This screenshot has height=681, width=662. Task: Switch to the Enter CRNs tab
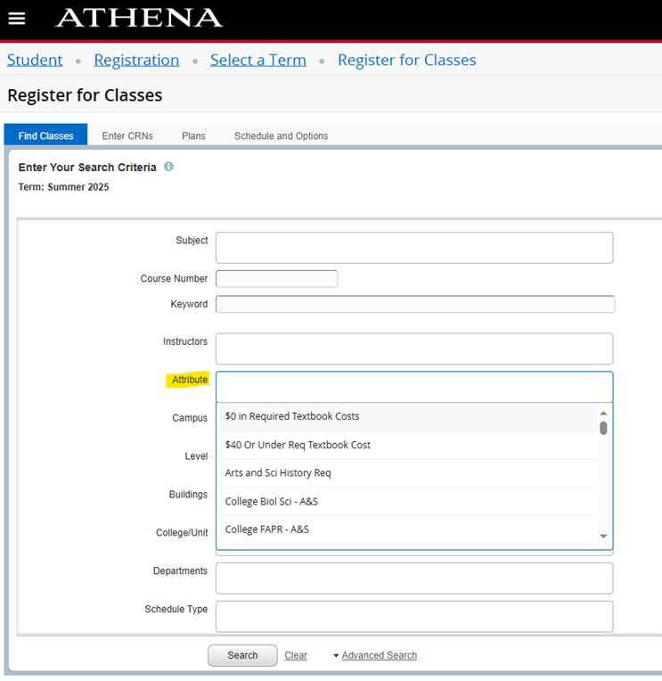tap(127, 136)
